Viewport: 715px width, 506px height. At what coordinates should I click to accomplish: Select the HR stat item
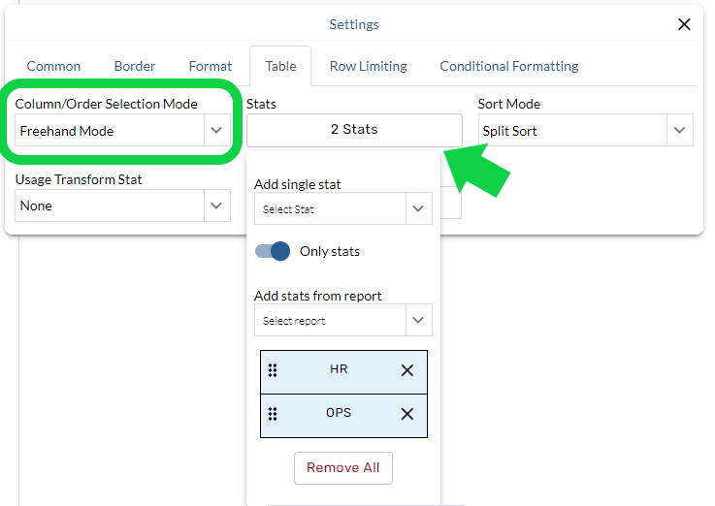coord(339,370)
